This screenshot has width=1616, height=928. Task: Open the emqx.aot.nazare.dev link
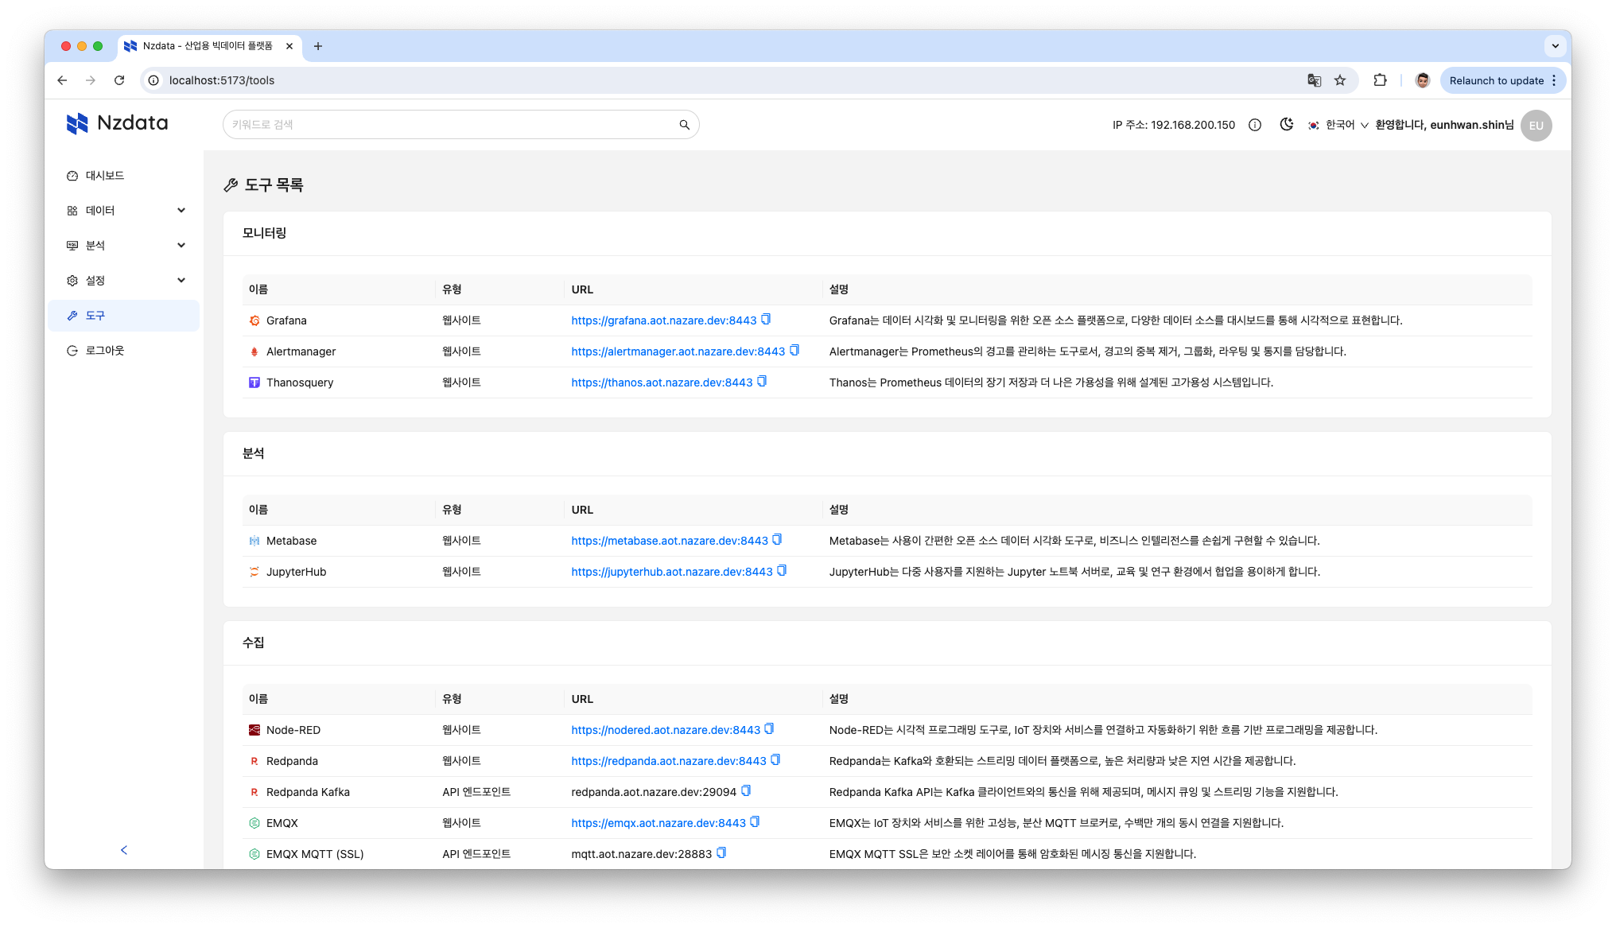click(658, 823)
